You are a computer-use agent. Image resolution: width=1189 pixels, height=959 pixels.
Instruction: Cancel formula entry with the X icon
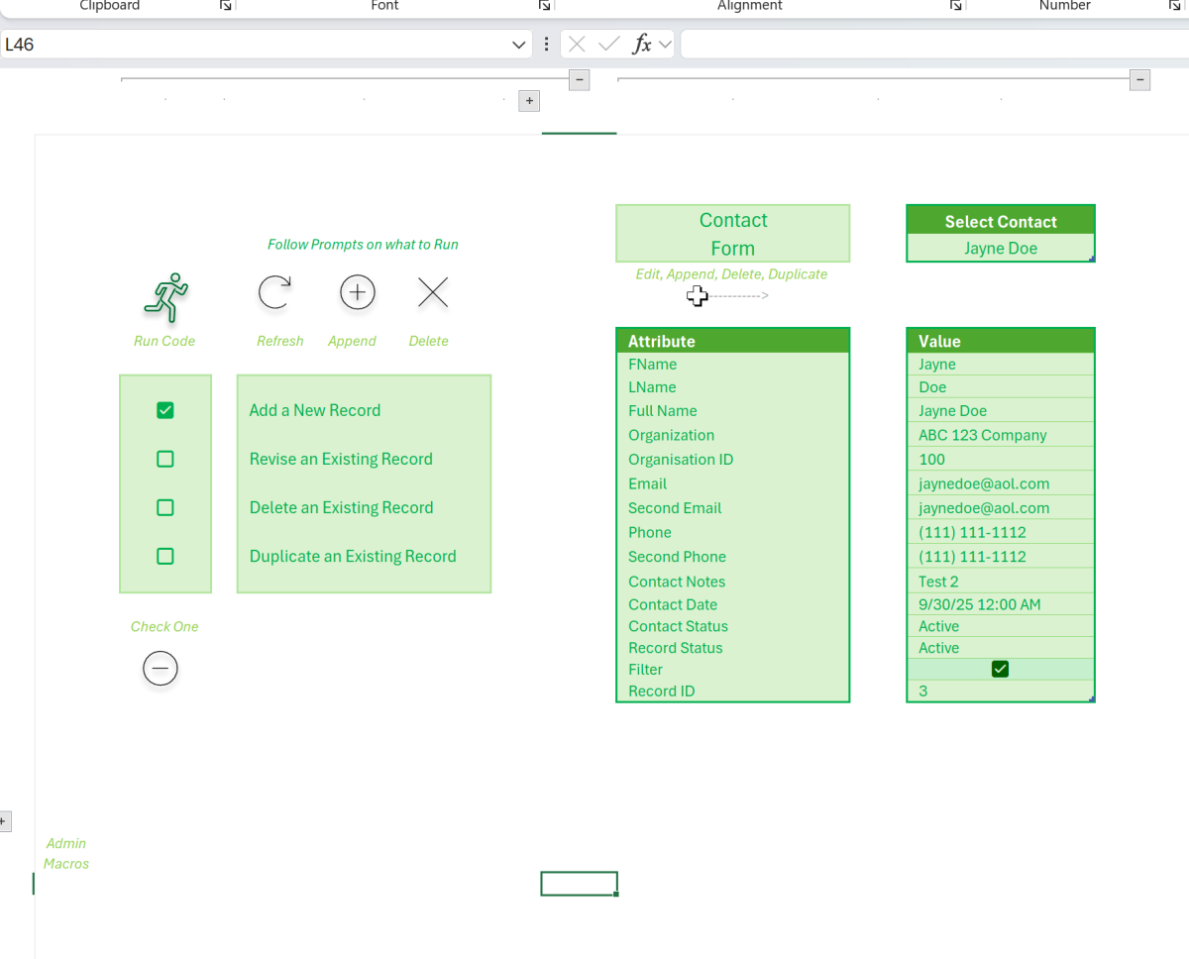[x=577, y=44]
